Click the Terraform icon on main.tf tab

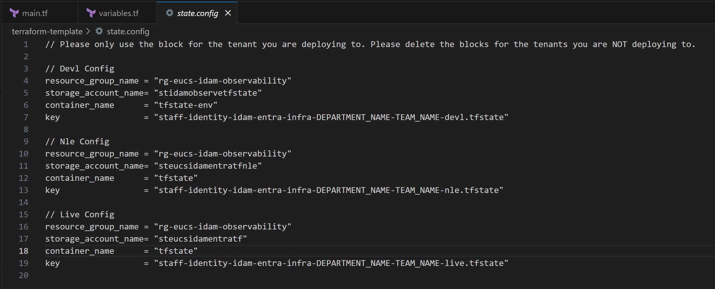click(14, 13)
